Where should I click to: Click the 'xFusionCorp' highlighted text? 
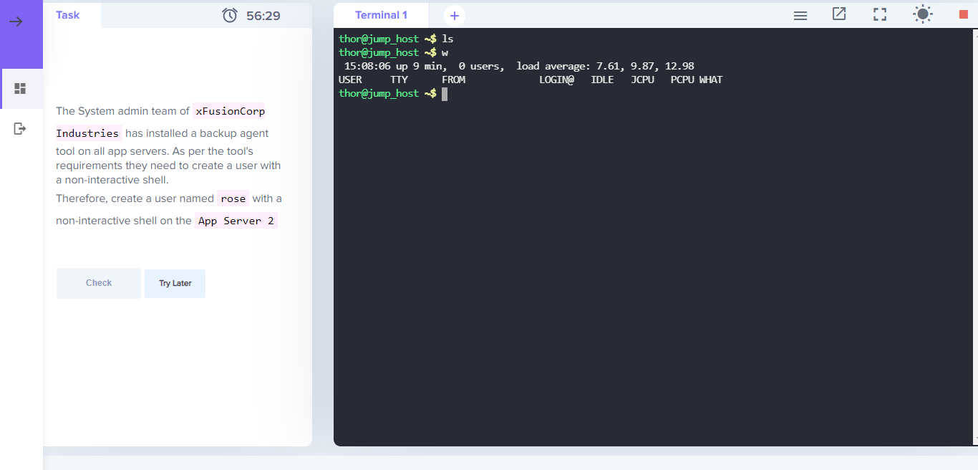point(230,111)
